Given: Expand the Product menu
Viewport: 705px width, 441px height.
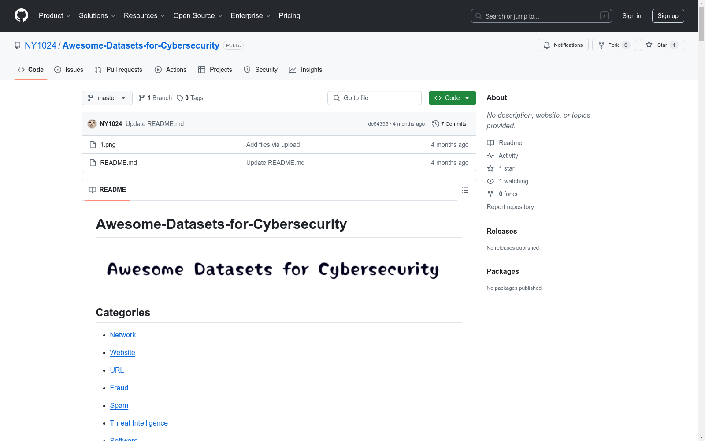Looking at the screenshot, I should click(x=55, y=15).
